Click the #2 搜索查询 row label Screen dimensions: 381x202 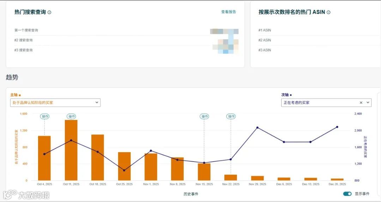(x=23, y=40)
